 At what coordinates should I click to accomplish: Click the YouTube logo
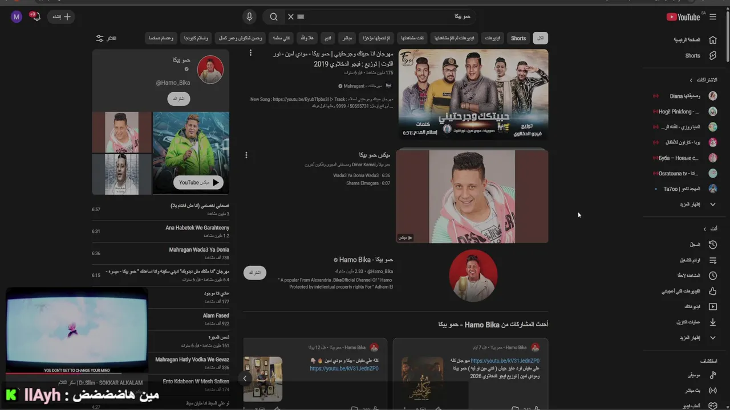683,17
